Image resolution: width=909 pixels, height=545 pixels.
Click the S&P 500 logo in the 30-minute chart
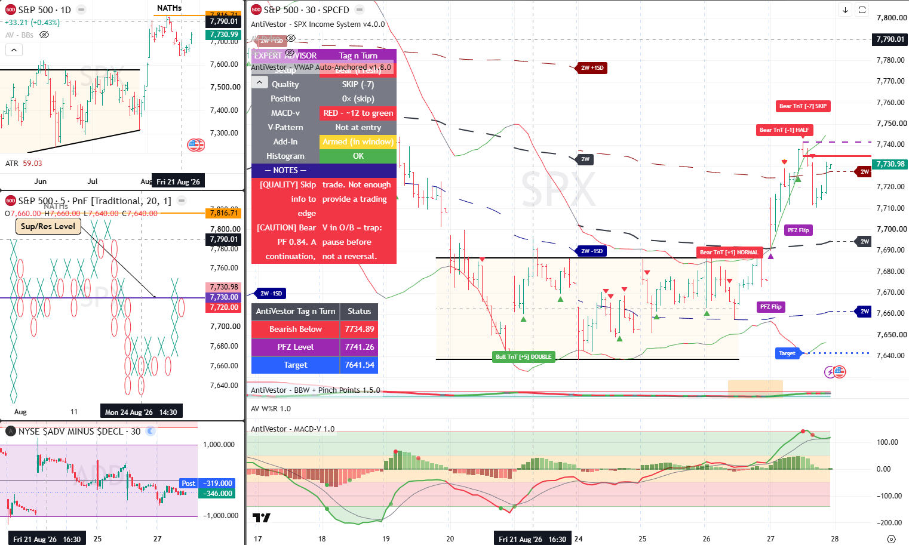click(x=256, y=10)
